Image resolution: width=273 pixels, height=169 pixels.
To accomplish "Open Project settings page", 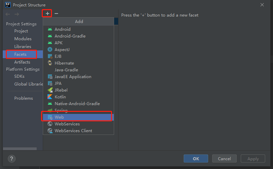I will coord(21,31).
